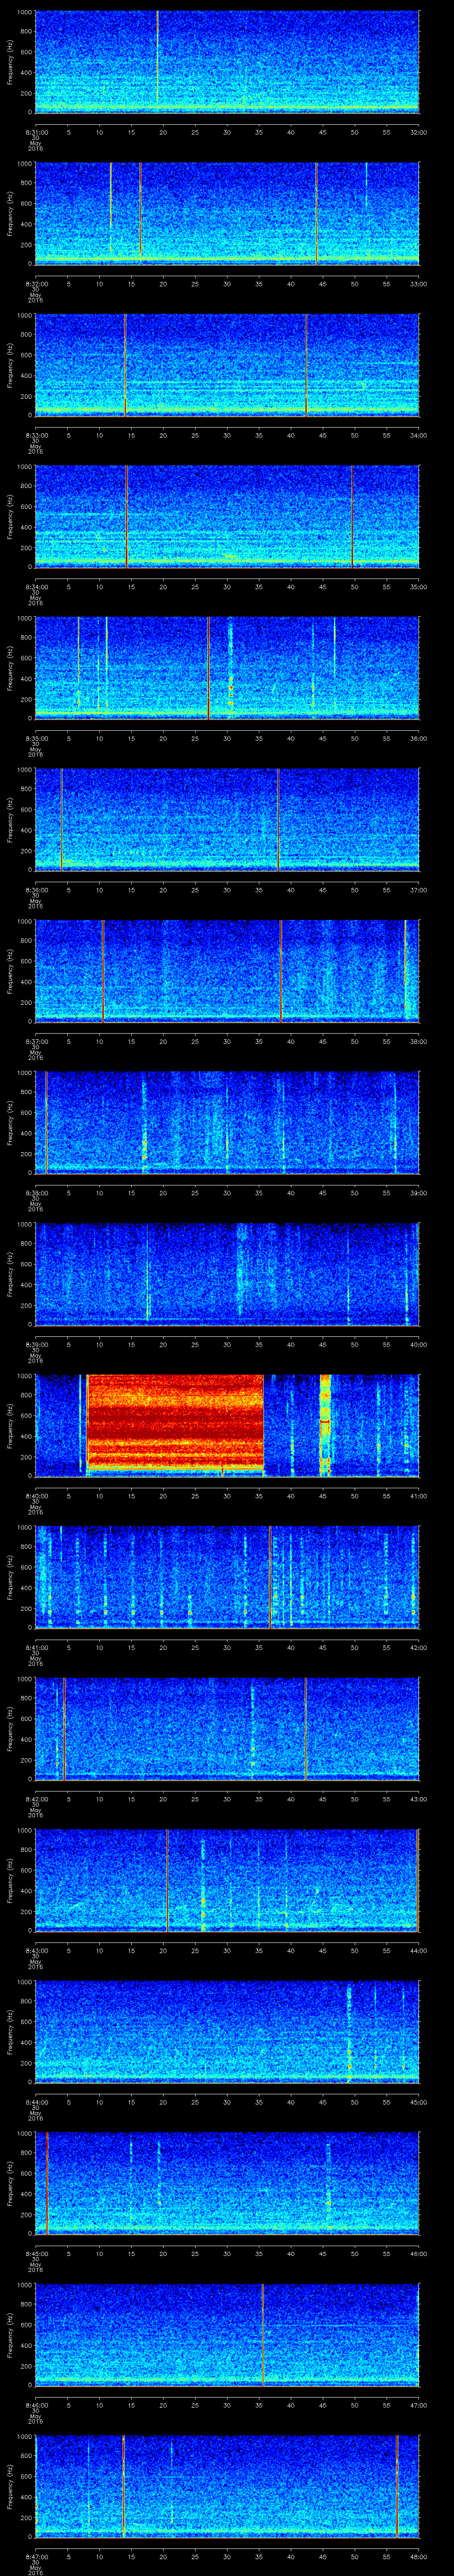Screen dimensions: 454x2576
Task: Select the spectrogram panel starting at 8:31:00
Action: (x=227, y=62)
